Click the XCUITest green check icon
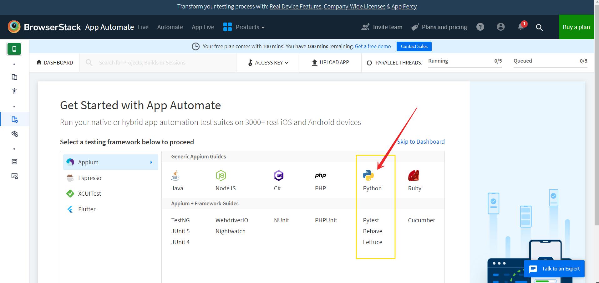Viewport: 599px width, 283px height. point(70,193)
